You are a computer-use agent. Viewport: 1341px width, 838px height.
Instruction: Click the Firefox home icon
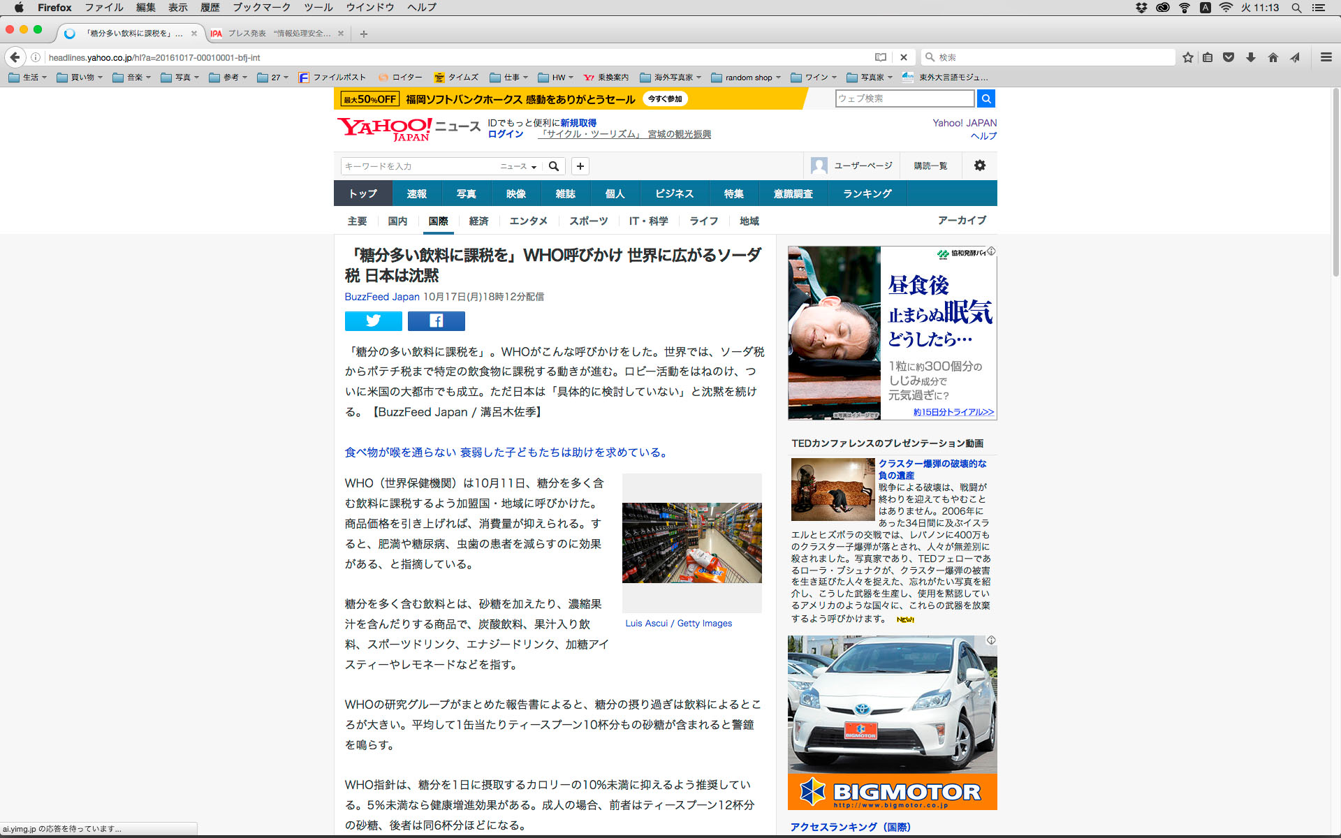(x=1273, y=57)
